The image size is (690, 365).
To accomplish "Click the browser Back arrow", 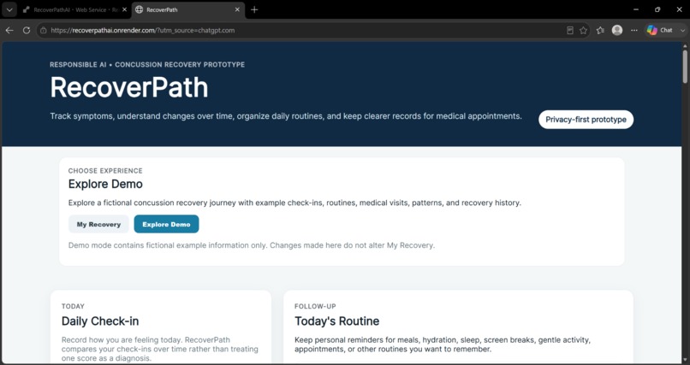I will (x=9, y=30).
